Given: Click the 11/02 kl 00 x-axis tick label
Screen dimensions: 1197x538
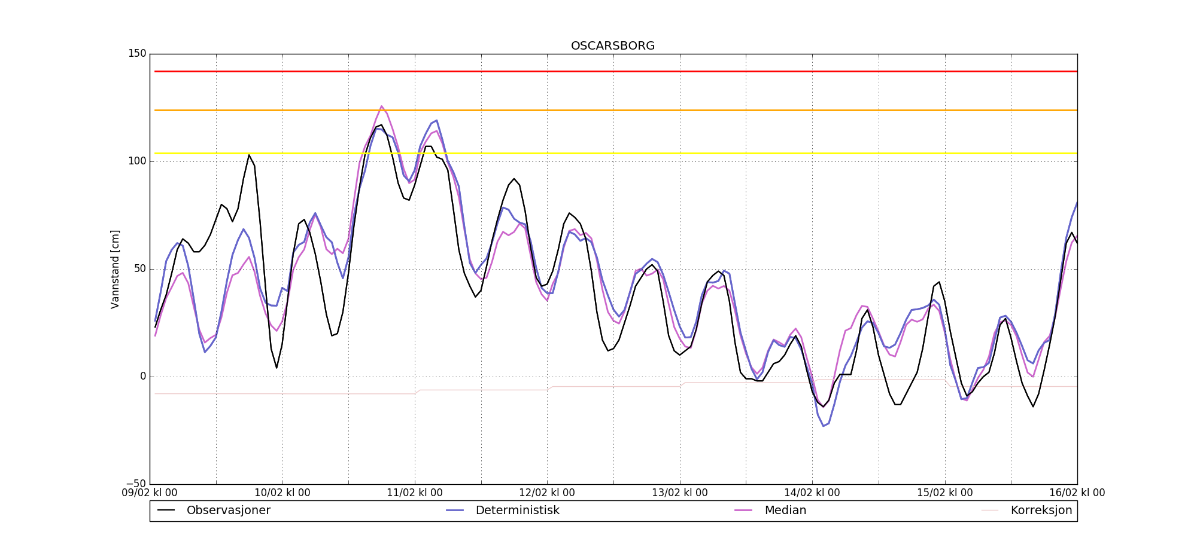Looking at the screenshot, I should pos(415,493).
